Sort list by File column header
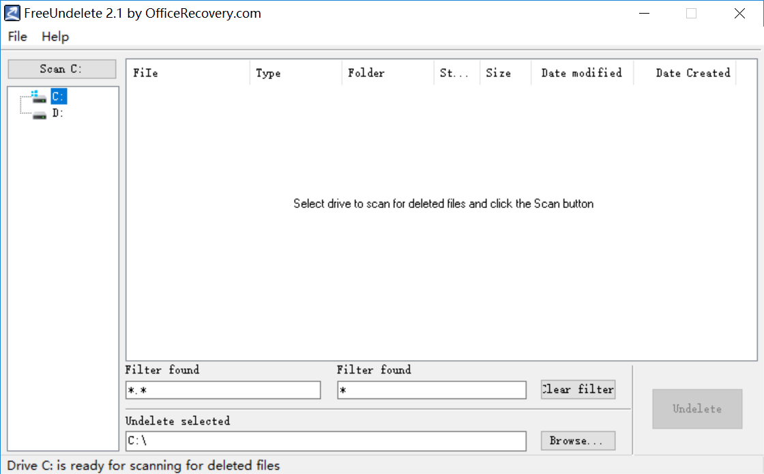The image size is (764, 474). pyautogui.click(x=188, y=73)
